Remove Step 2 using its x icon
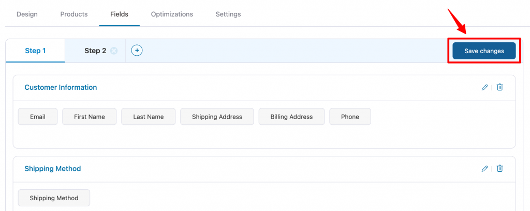Image resolution: width=530 pixels, height=211 pixels. tap(114, 51)
